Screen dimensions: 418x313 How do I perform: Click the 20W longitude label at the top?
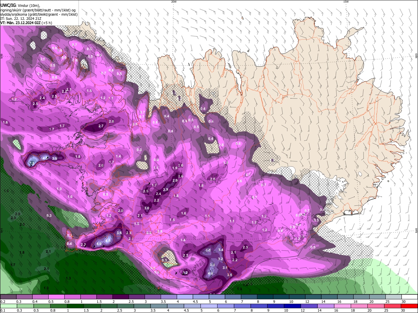point(174,2)
